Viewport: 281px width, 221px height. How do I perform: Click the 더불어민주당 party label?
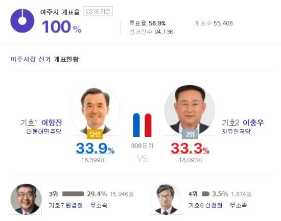44,132
